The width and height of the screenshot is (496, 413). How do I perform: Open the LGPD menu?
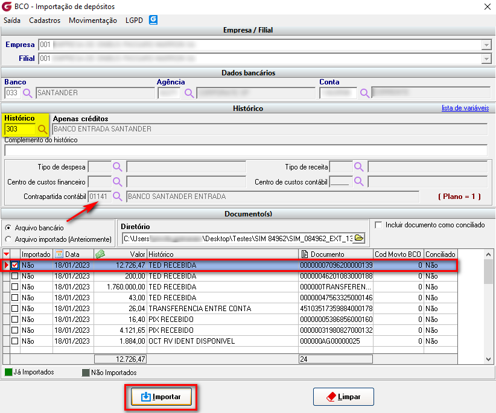[x=134, y=20]
